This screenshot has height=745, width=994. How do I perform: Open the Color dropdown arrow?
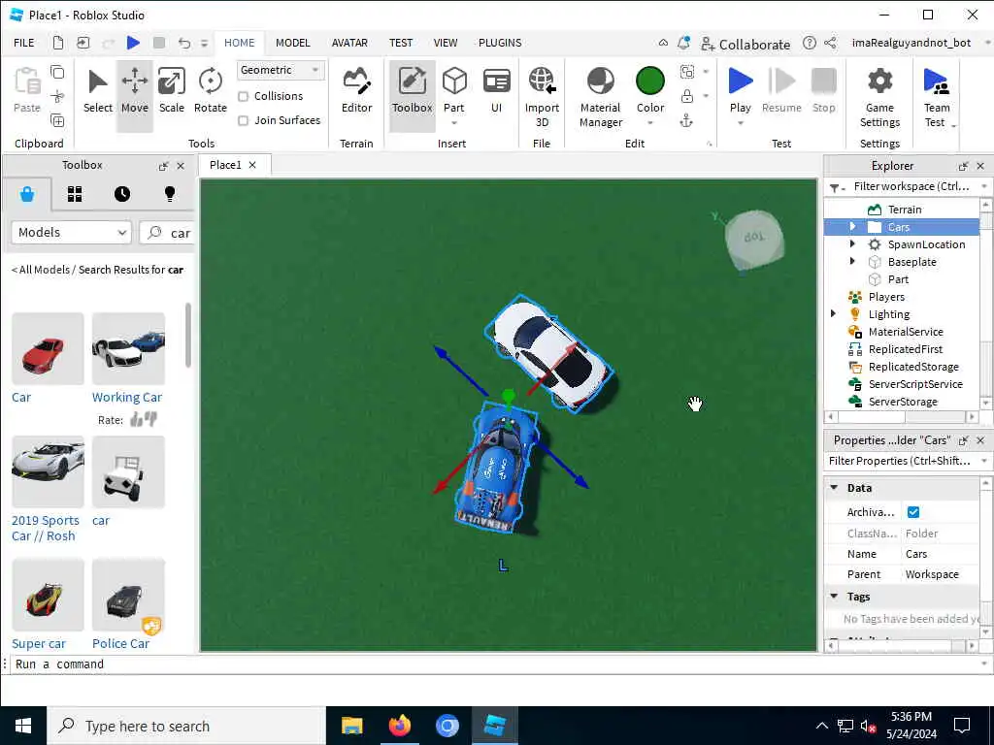click(650, 123)
